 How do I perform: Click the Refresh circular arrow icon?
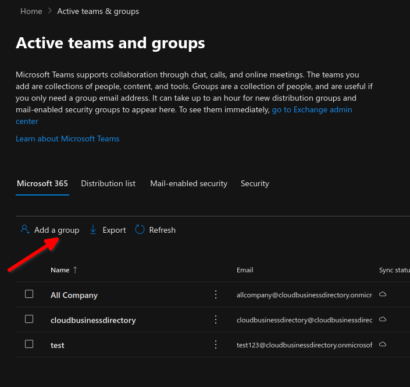pyautogui.click(x=140, y=229)
